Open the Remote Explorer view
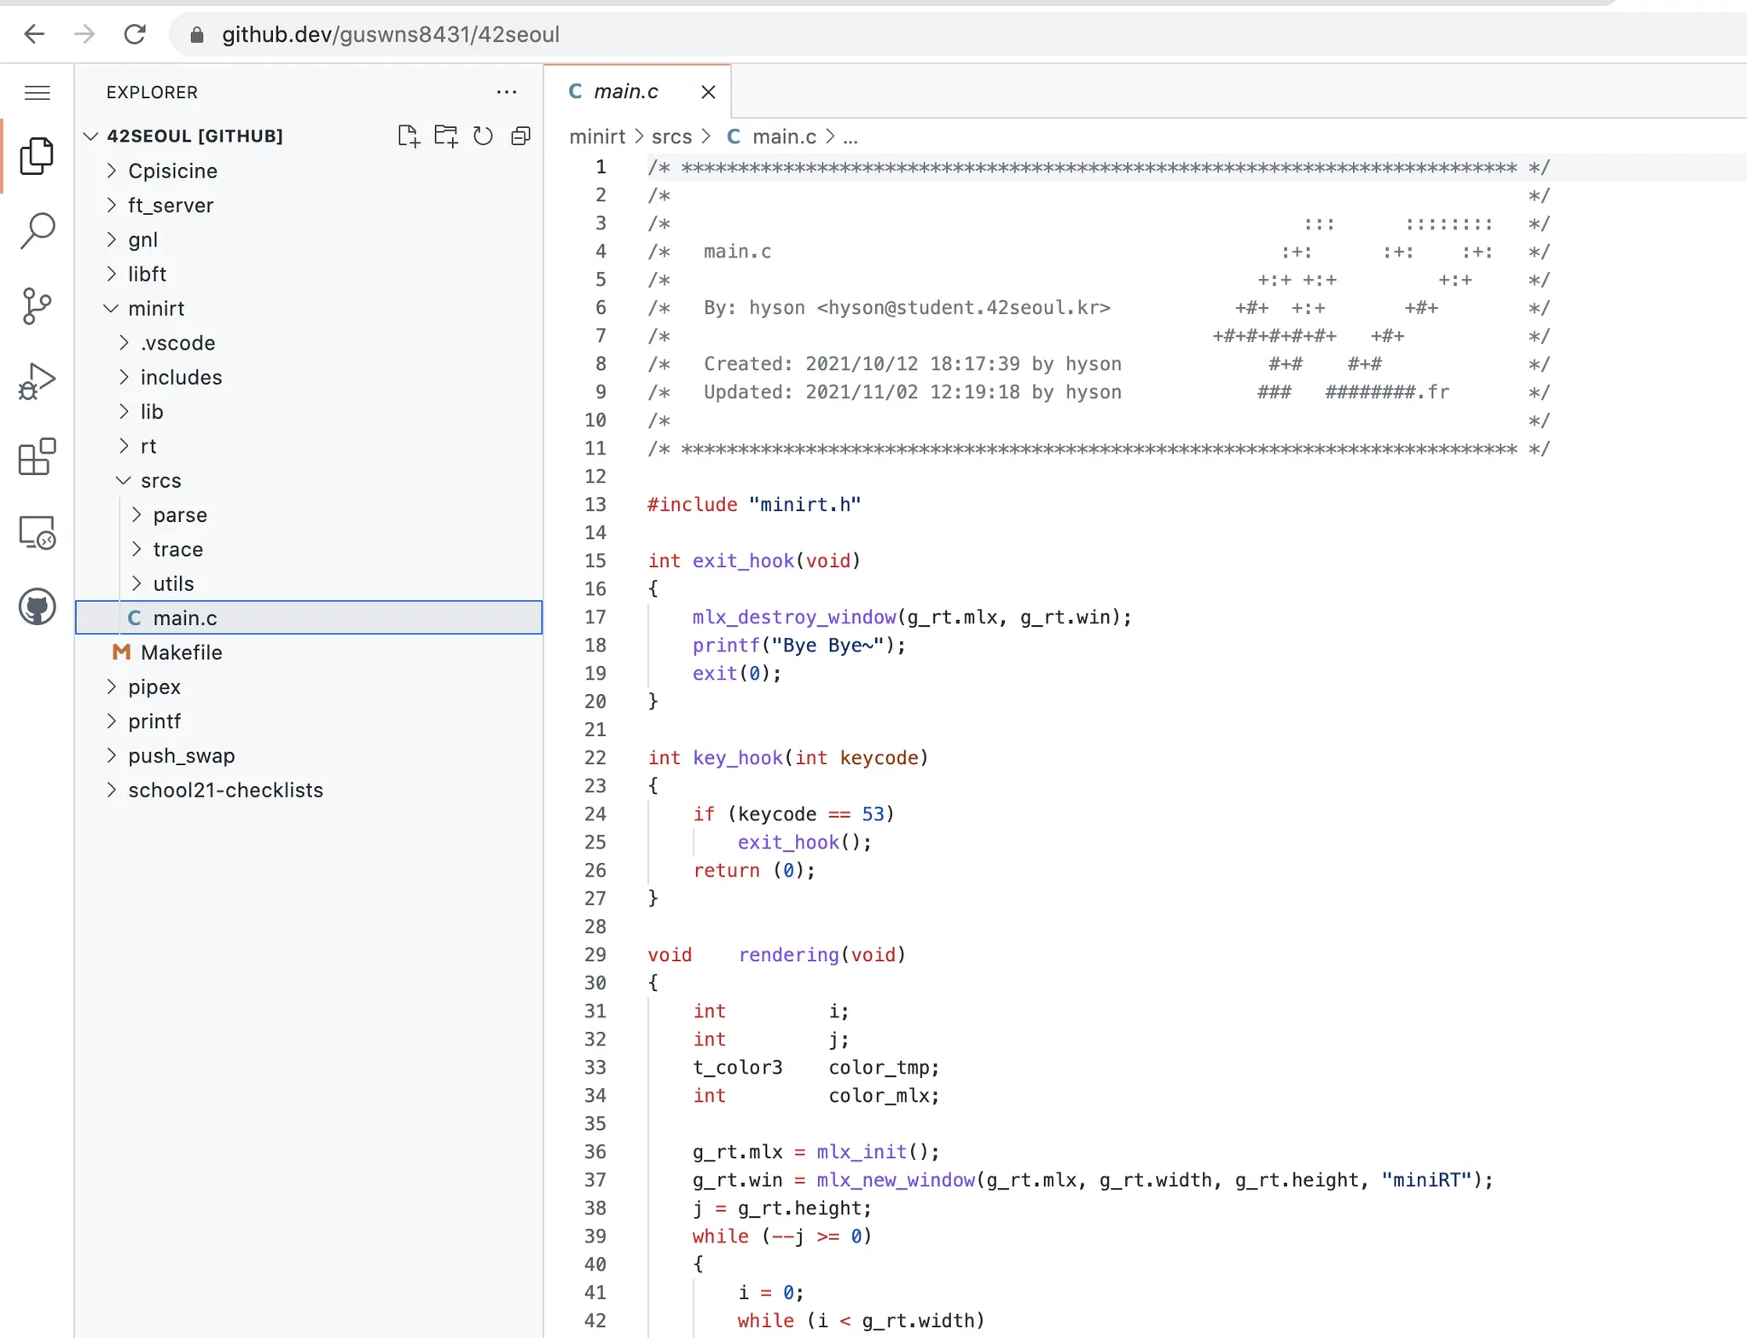This screenshot has height=1338, width=1747. click(38, 532)
